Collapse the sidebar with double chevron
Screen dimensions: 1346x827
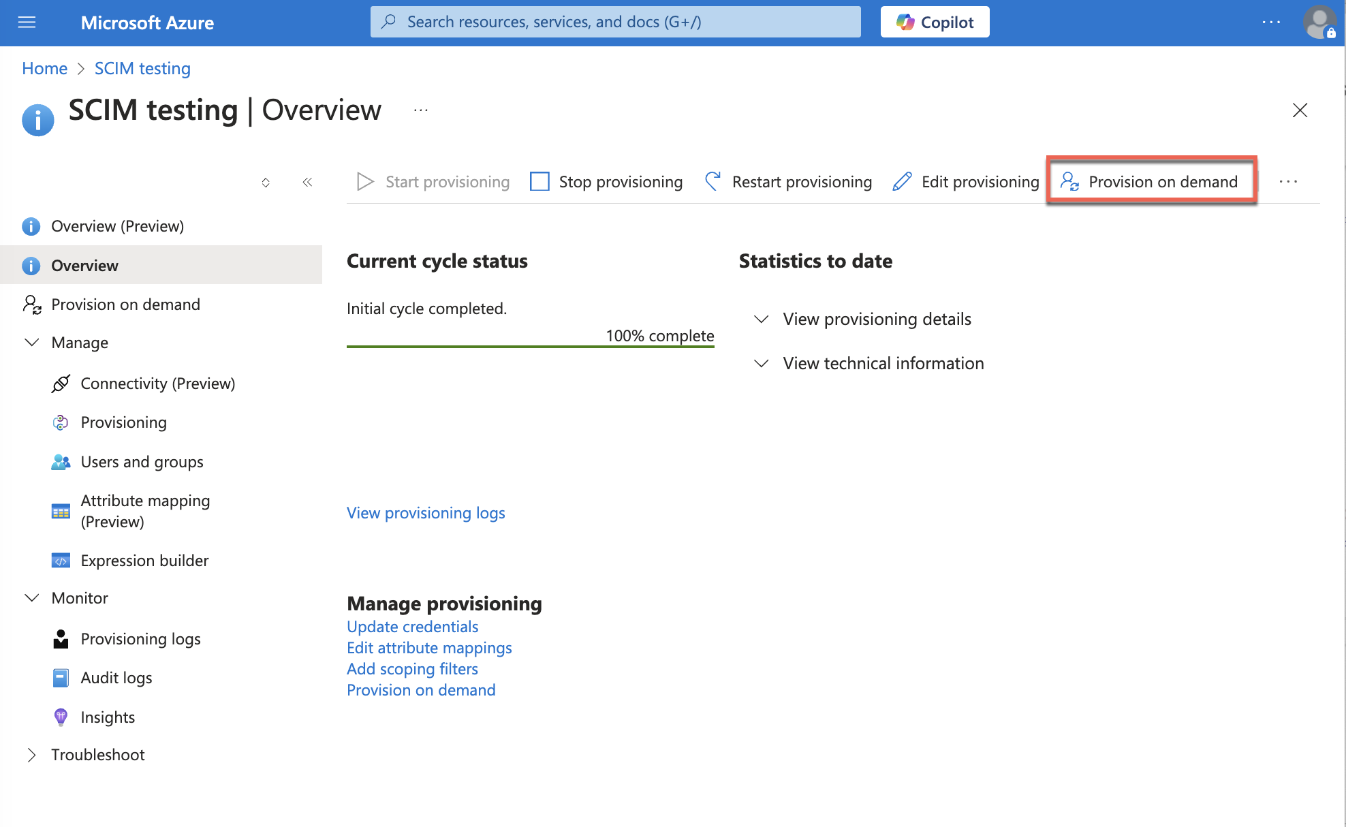307,182
